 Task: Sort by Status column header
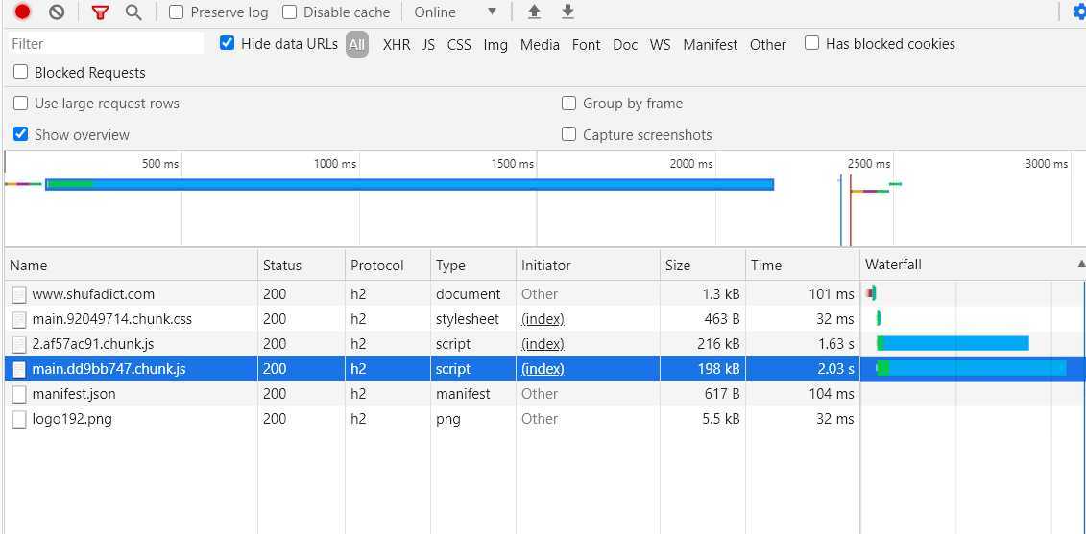tap(302, 265)
